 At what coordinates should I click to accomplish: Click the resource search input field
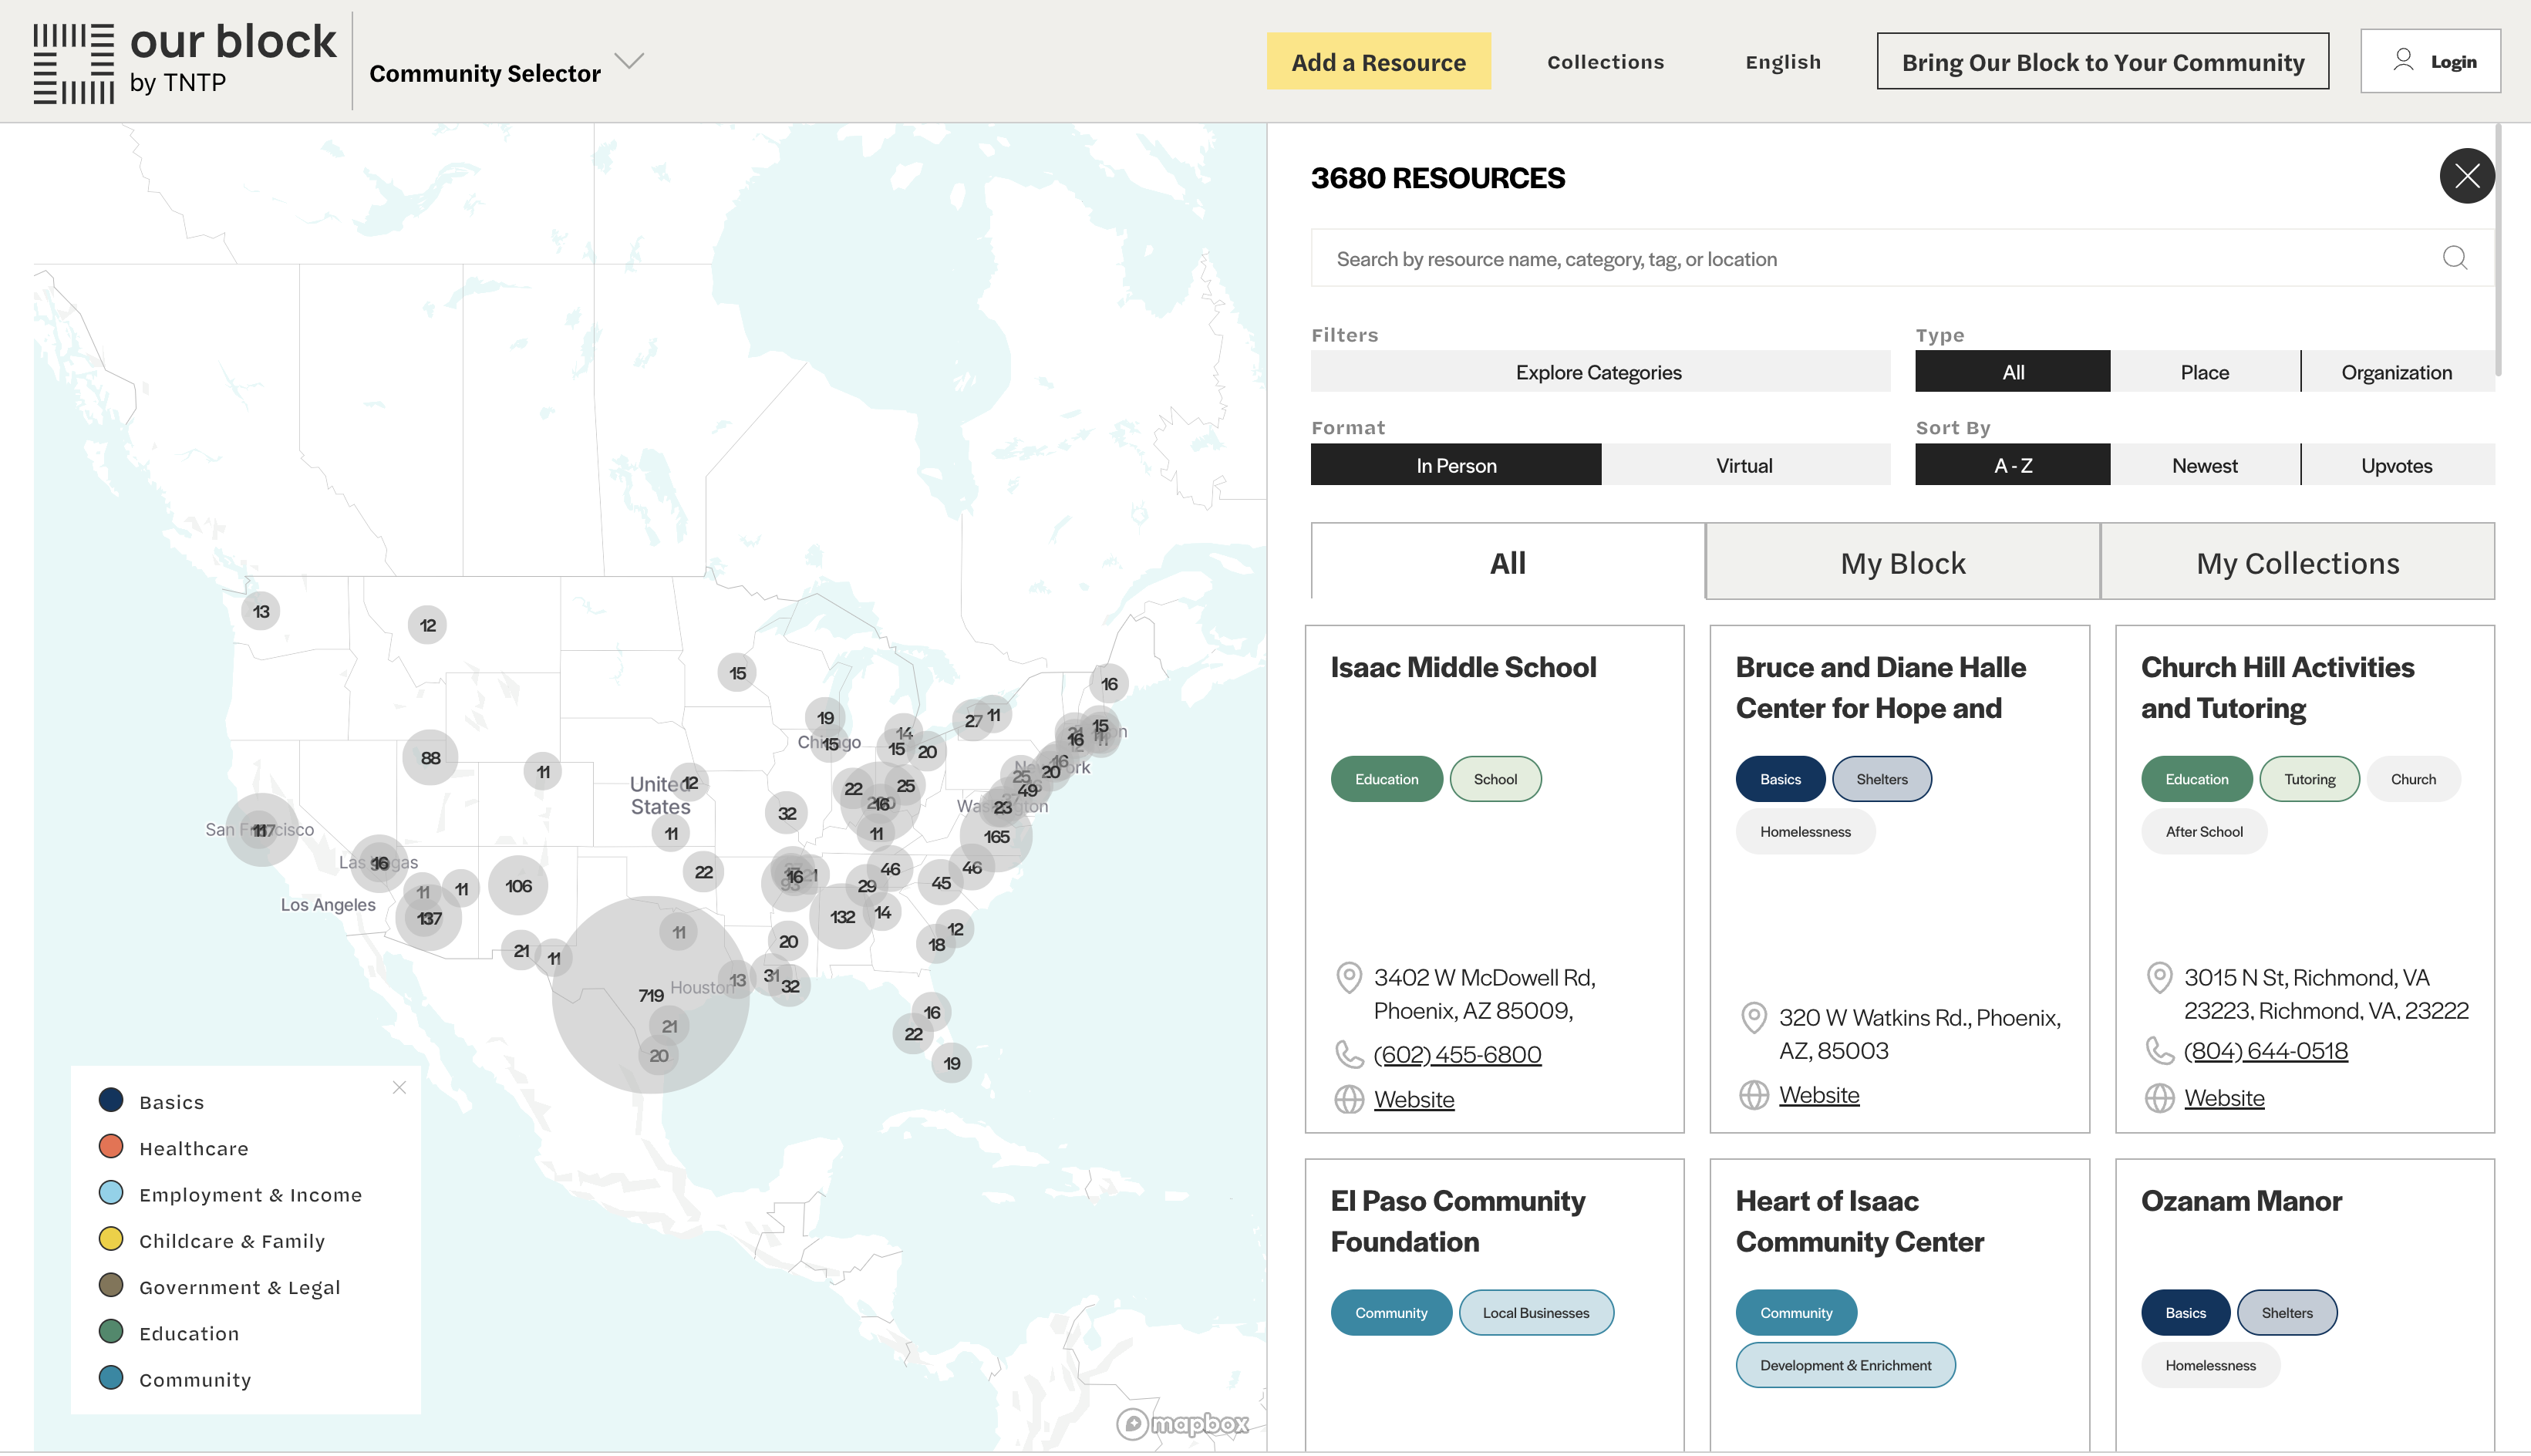pos(1902,258)
